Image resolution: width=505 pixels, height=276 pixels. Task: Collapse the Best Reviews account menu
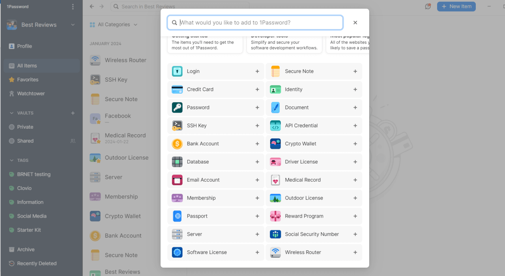(x=73, y=24)
